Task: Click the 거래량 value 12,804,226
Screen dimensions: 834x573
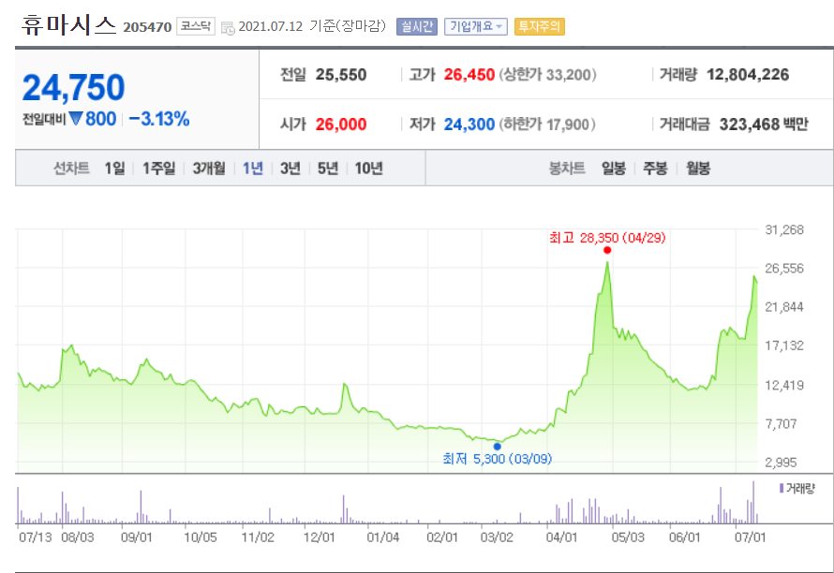Action: click(x=748, y=75)
